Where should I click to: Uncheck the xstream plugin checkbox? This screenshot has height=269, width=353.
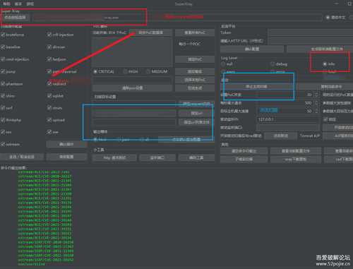[3, 144]
